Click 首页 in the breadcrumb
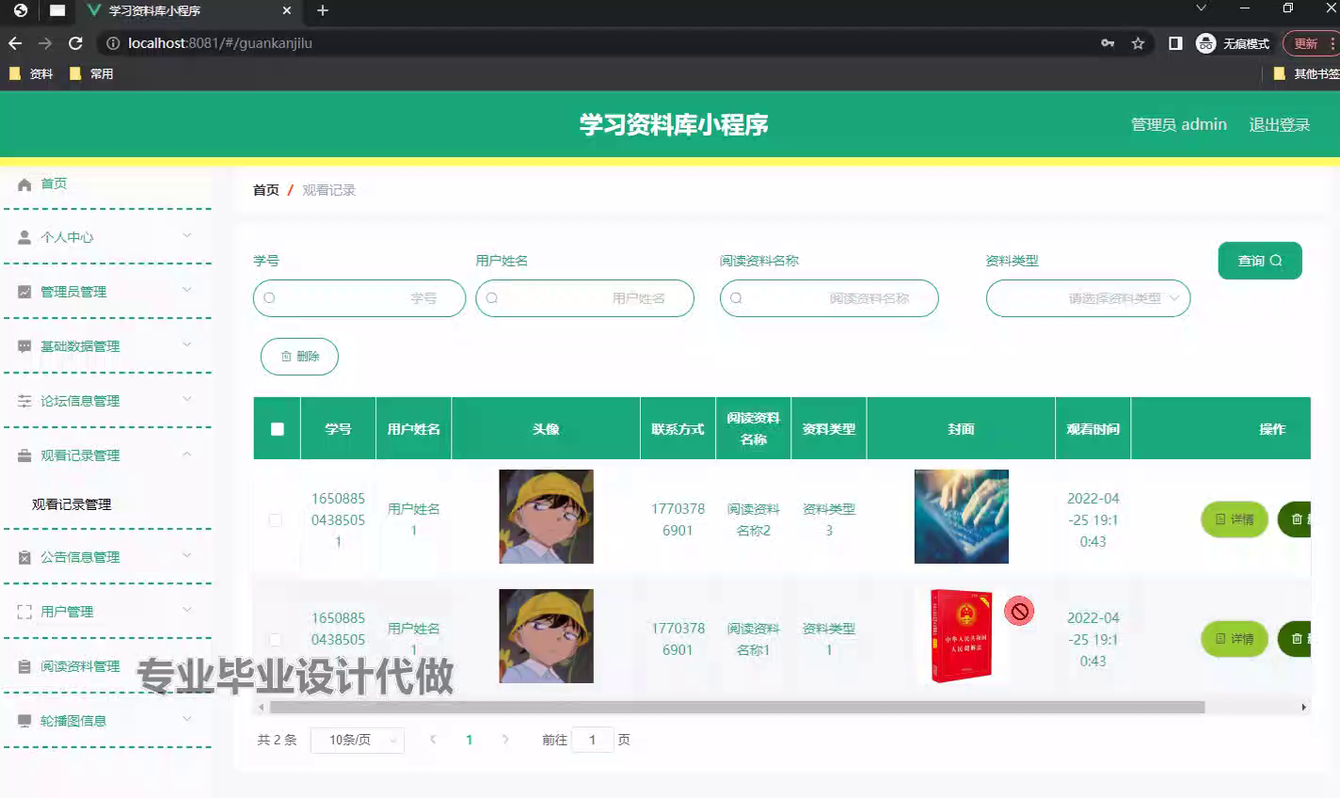The width and height of the screenshot is (1340, 798). tap(266, 190)
